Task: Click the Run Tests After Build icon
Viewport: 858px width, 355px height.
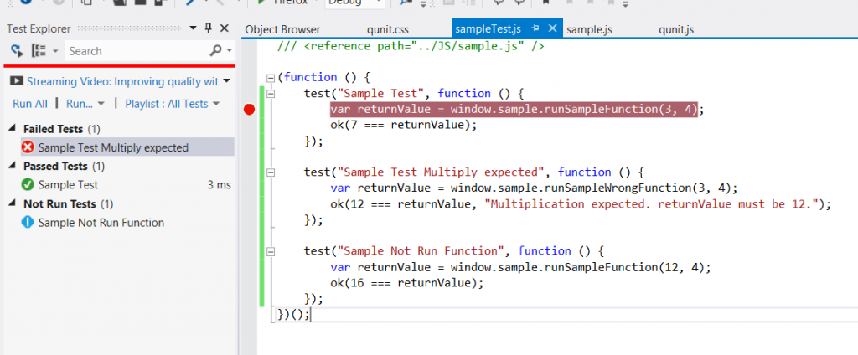Action: click(17, 51)
